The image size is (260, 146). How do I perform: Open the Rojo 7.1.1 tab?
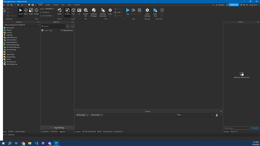234,132
